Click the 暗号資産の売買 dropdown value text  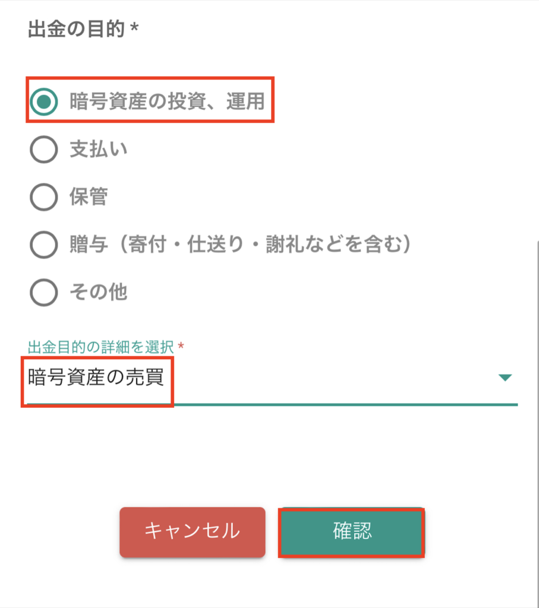(97, 376)
